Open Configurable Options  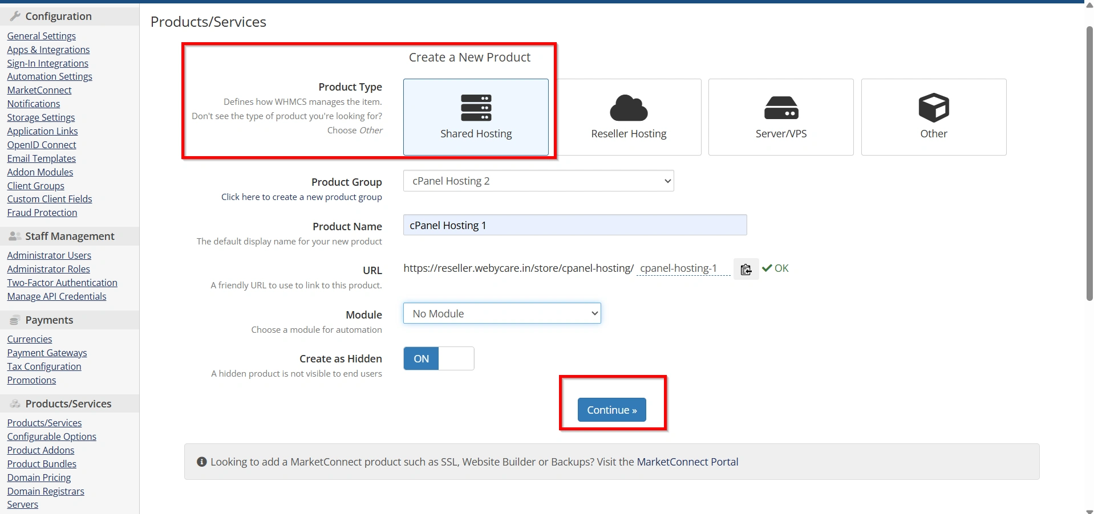(x=52, y=437)
